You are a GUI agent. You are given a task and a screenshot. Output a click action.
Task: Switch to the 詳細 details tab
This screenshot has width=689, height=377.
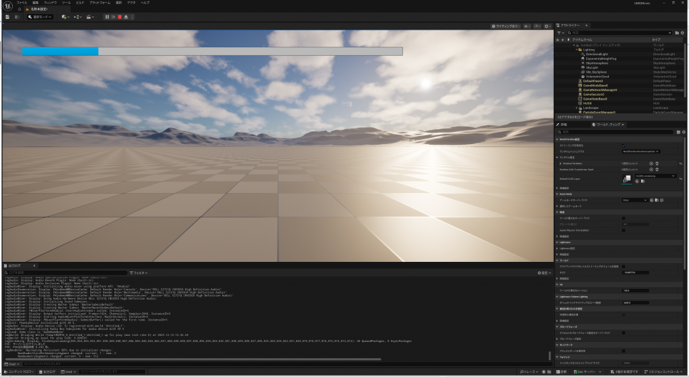[x=564, y=125]
